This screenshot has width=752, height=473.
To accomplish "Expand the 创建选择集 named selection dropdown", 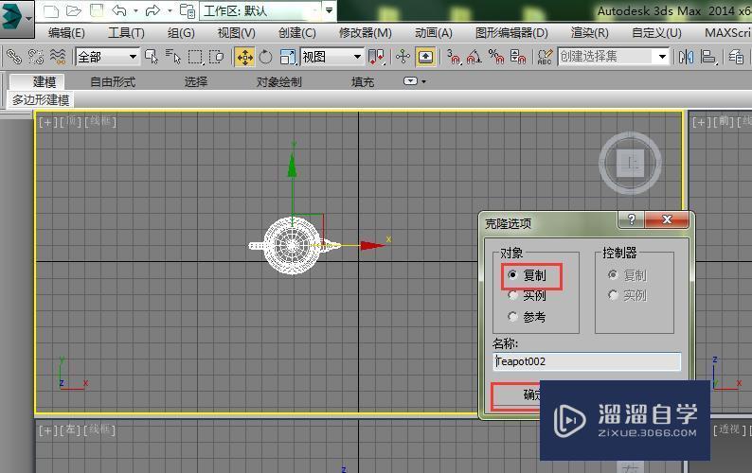I will point(663,57).
